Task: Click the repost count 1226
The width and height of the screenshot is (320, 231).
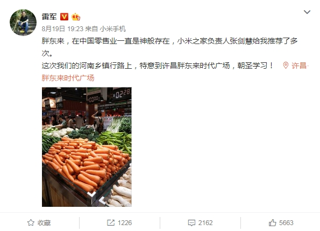Action: (125, 222)
